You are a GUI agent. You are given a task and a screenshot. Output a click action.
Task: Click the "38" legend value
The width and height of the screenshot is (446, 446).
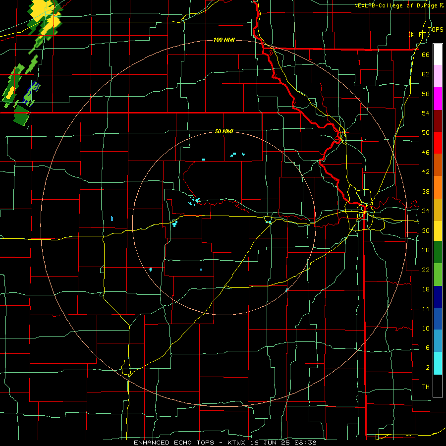(426, 191)
